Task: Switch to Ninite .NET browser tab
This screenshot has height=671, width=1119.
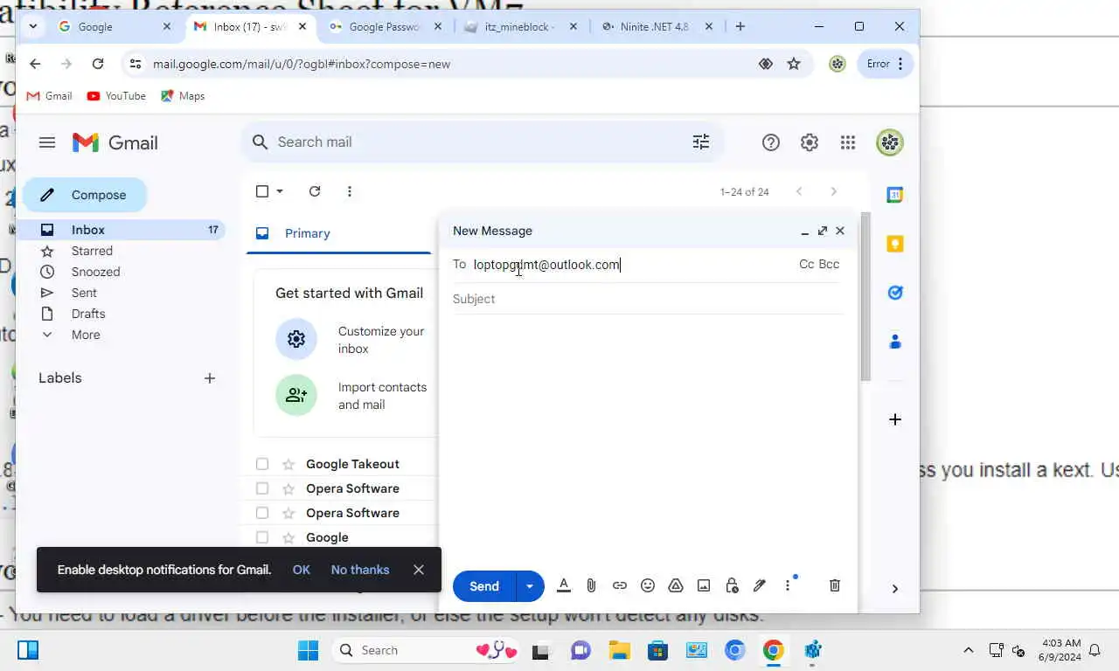Action: click(x=656, y=26)
